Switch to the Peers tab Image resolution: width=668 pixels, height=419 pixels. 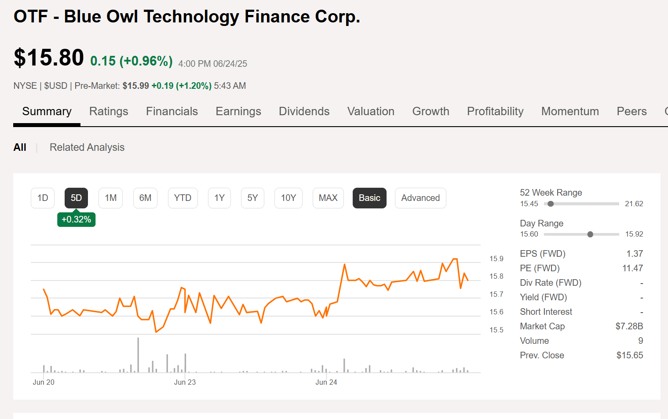[x=631, y=111]
